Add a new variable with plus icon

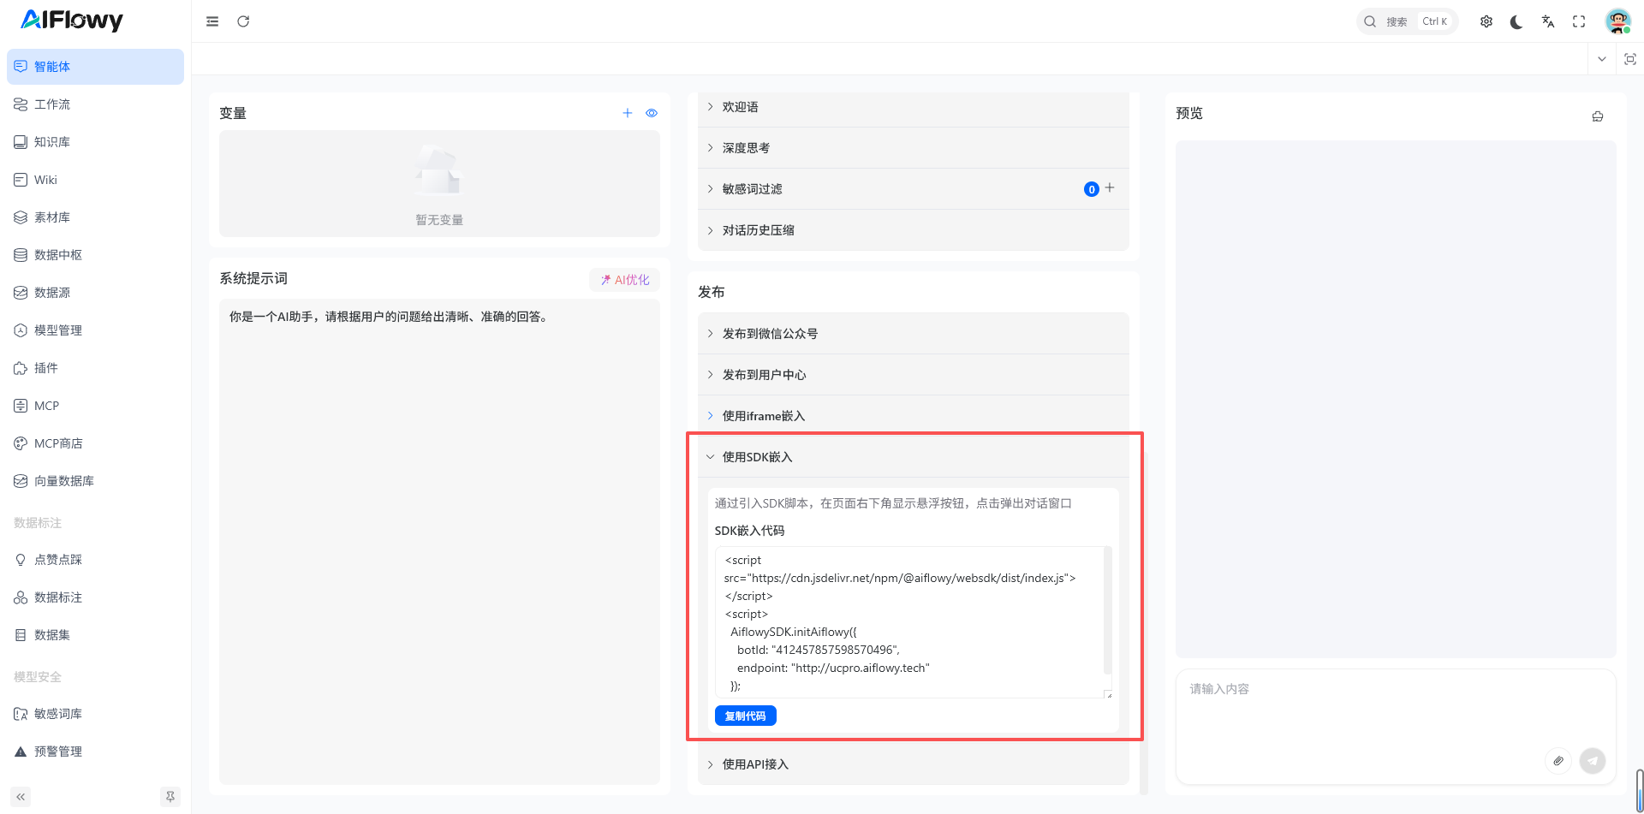[x=628, y=113]
